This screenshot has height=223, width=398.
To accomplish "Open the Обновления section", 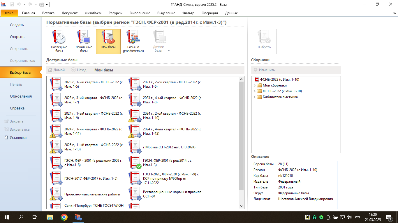I will (21, 96).
